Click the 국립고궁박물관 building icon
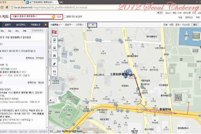Image resolution: width=201 pixels, height=134 pixels. tap(178, 97)
